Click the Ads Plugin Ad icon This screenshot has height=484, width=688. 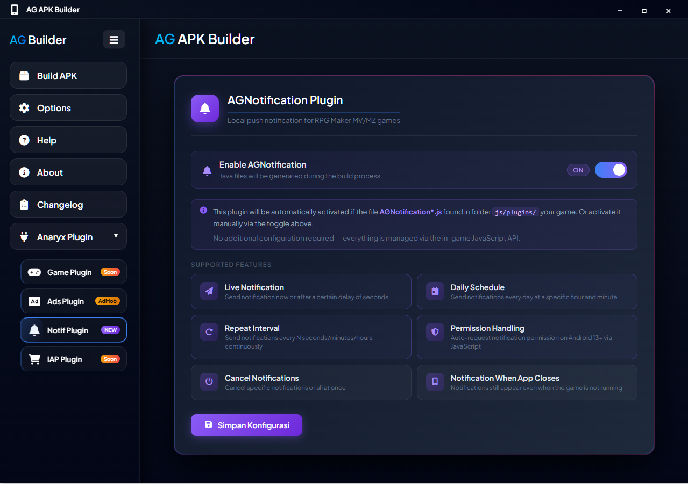pyautogui.click(x=34, y=301)
